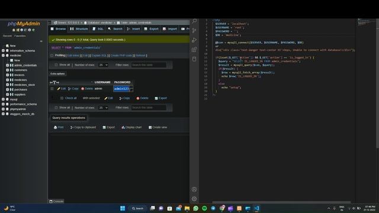The height and width of the screenshot is (213, 379).
Task: Click Explain SQL link
Action: pyautogui.click(x=99, y=56)
